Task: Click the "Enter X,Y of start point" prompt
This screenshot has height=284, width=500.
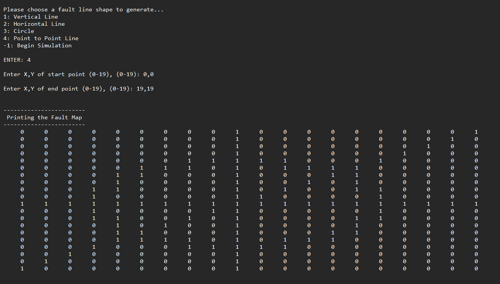Action: (x=72, y=74)
